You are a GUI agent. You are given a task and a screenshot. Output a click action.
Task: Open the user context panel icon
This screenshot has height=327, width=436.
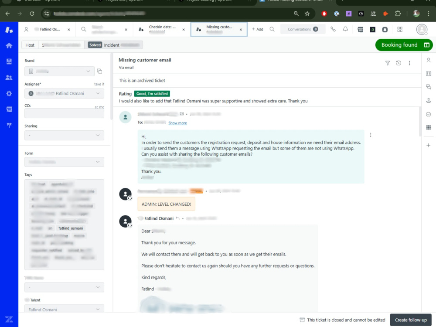(x=429, y=60)
